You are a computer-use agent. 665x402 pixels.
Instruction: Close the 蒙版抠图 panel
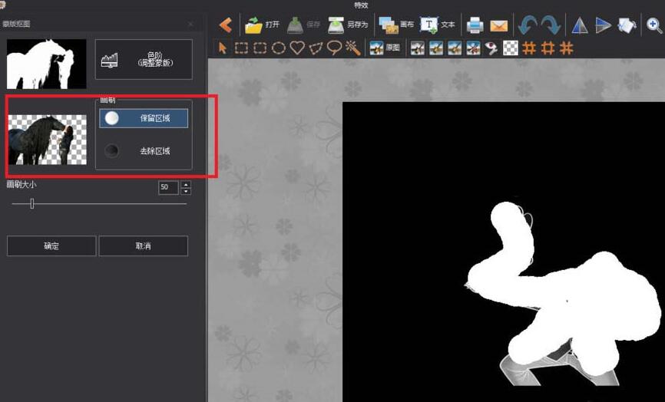(190, 24)
